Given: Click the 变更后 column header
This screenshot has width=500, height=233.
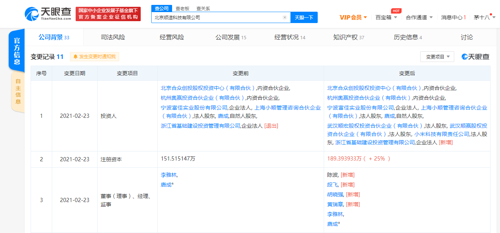Looking at the screenshot, I should 407,73.
